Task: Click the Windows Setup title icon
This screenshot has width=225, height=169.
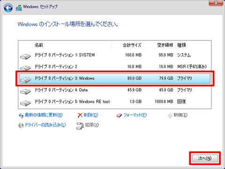Action: tap(19, 8)
